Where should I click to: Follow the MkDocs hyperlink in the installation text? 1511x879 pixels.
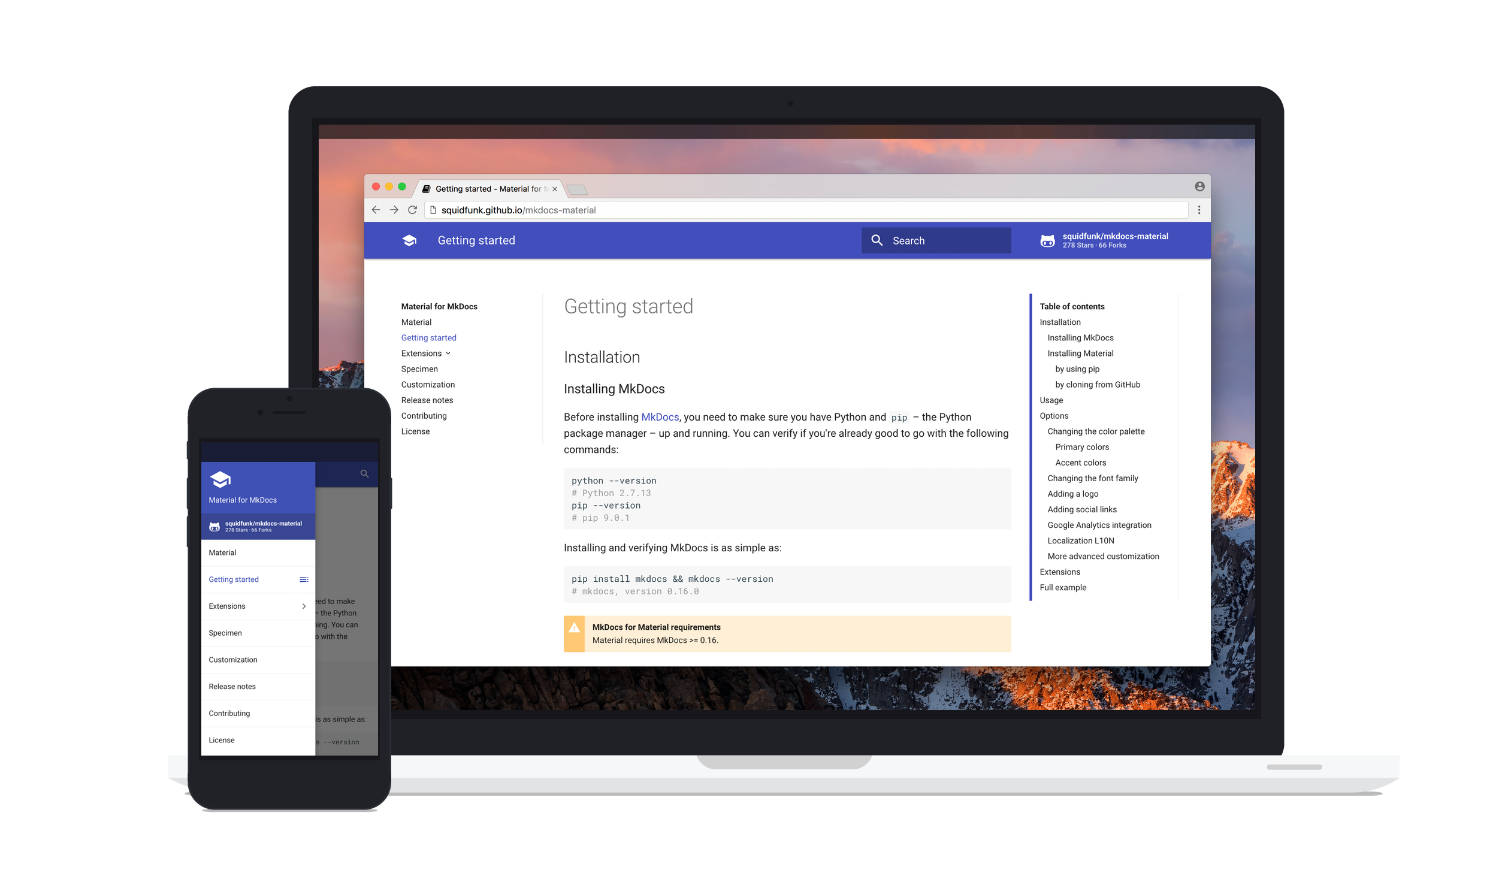[660, 416]
